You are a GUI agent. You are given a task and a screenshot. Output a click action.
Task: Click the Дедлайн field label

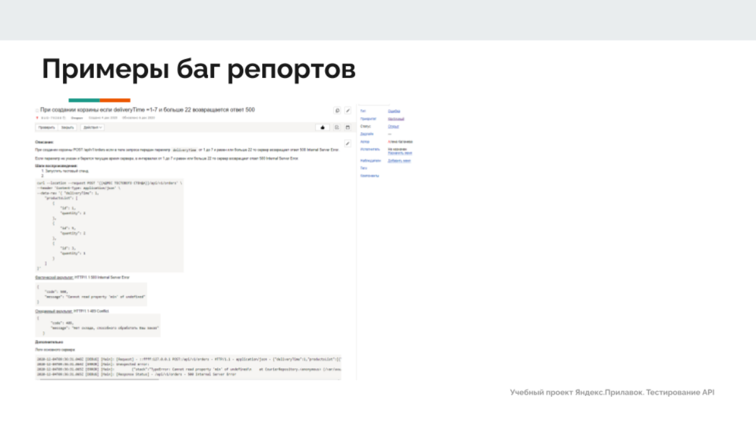(366, 134)
